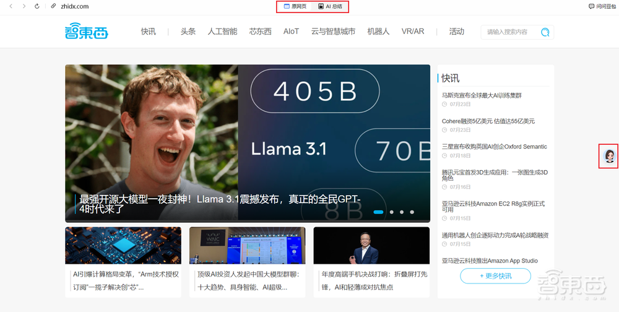Go forward with the browser forward arrow
The image size is (619, 312).
[x=24, y=6]
